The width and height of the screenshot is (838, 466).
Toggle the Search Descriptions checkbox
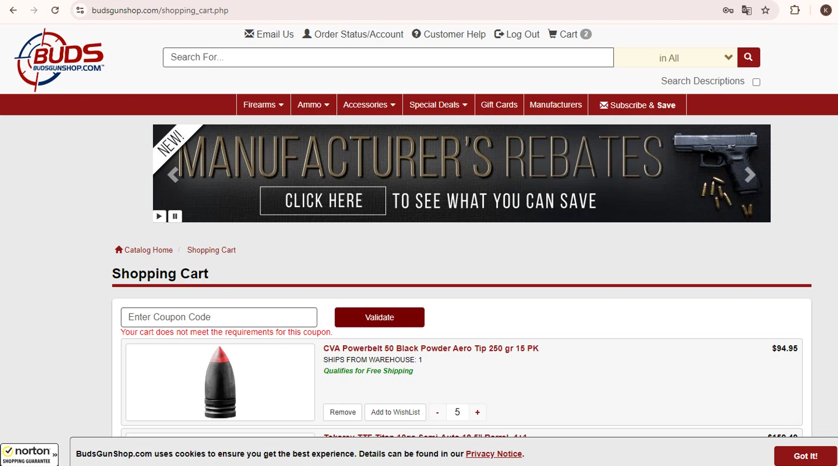pyautogui.click(x=756, y=82)
